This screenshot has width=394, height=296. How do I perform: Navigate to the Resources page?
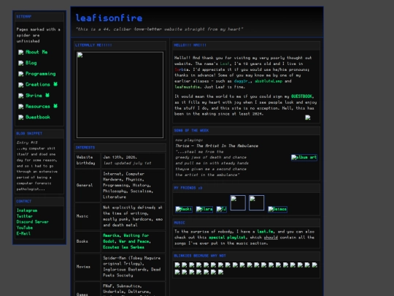(38, 107)
